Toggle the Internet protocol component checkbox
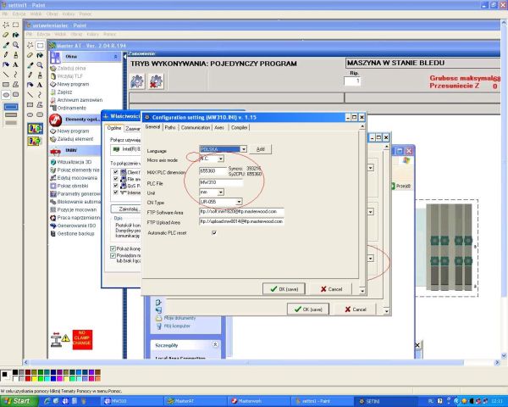 tap(116, 192)
